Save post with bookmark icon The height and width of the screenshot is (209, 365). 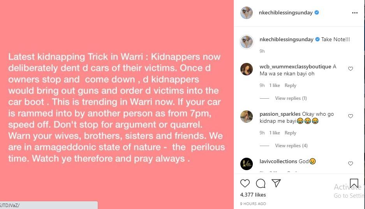[x=354, y=183]
